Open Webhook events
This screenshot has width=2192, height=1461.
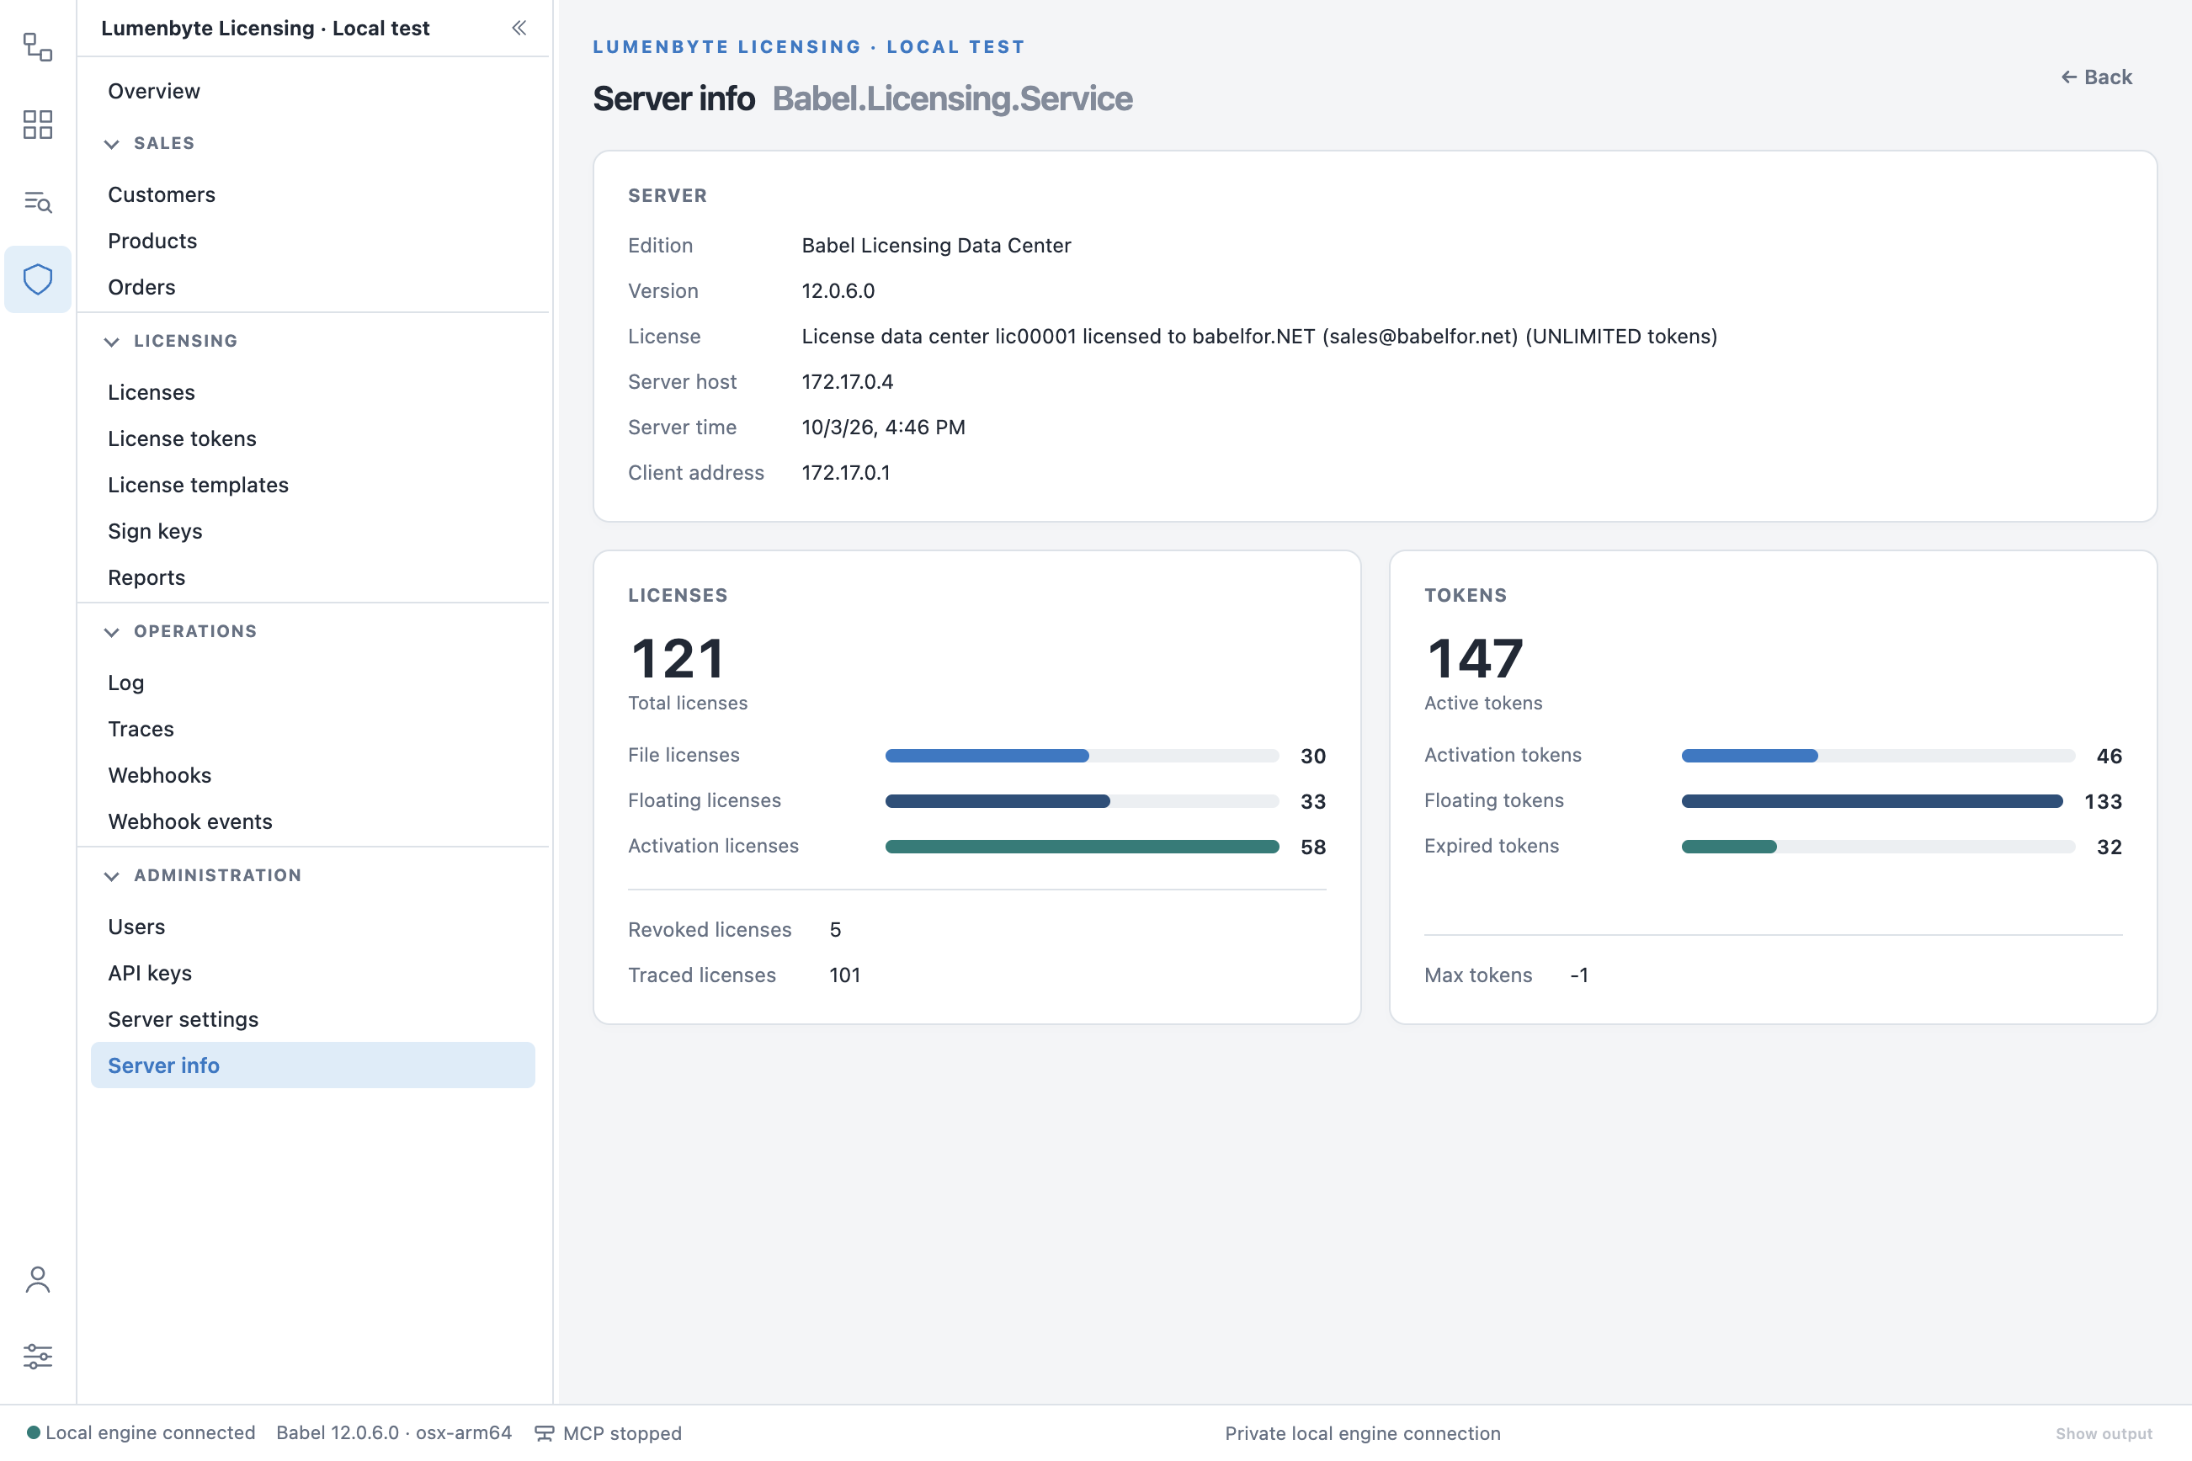(313, 821)
